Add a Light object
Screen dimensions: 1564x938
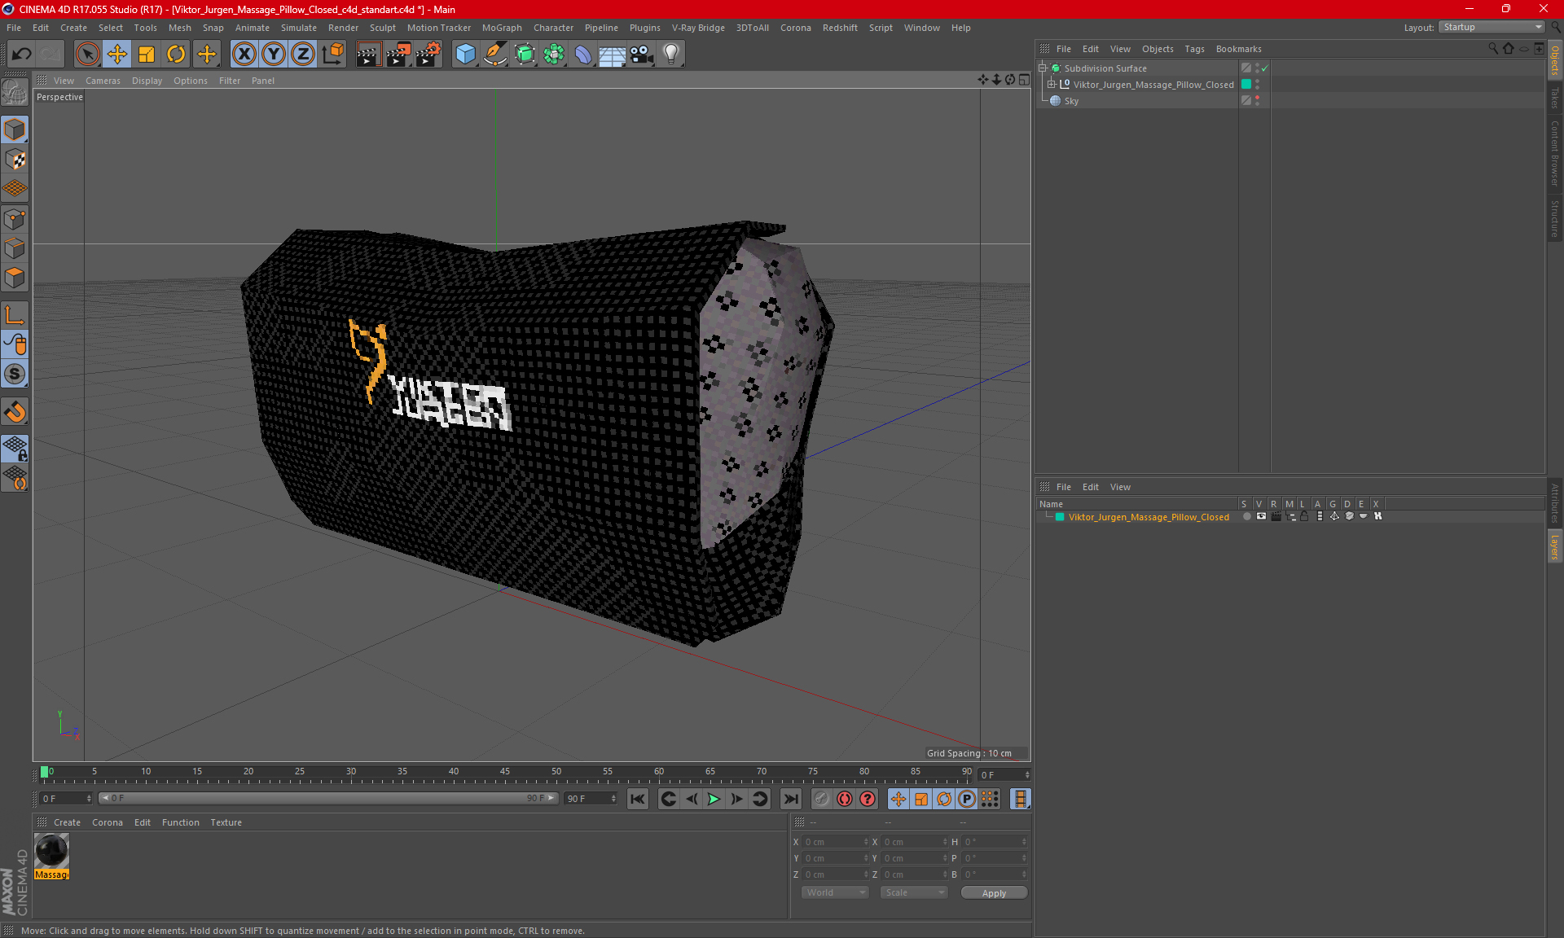pos(671,55)
